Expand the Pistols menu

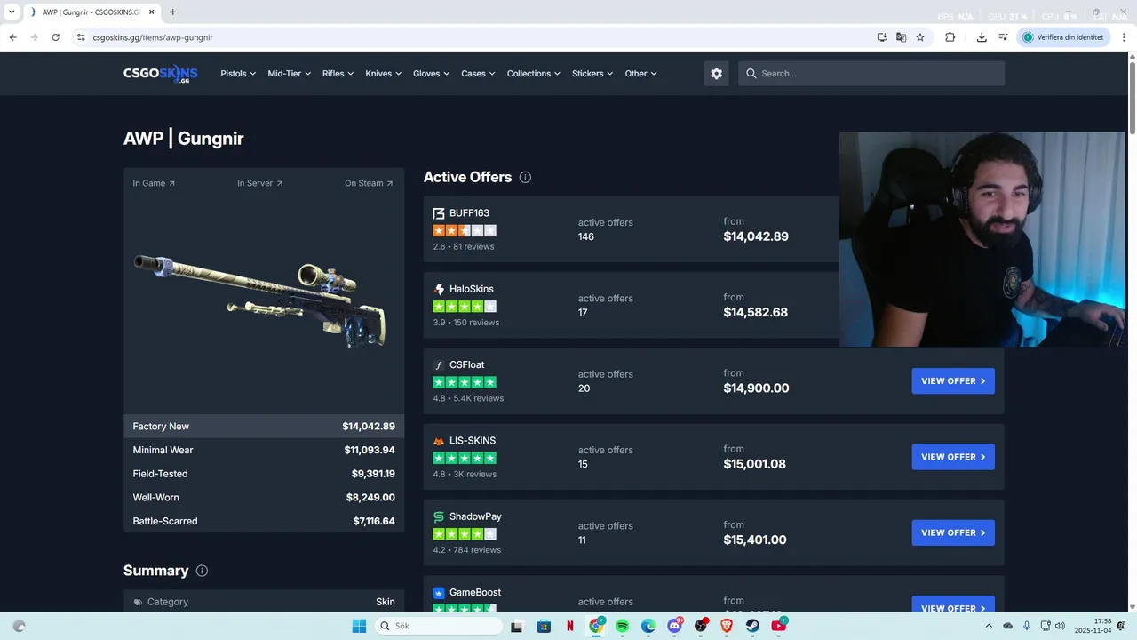point(238,74)
